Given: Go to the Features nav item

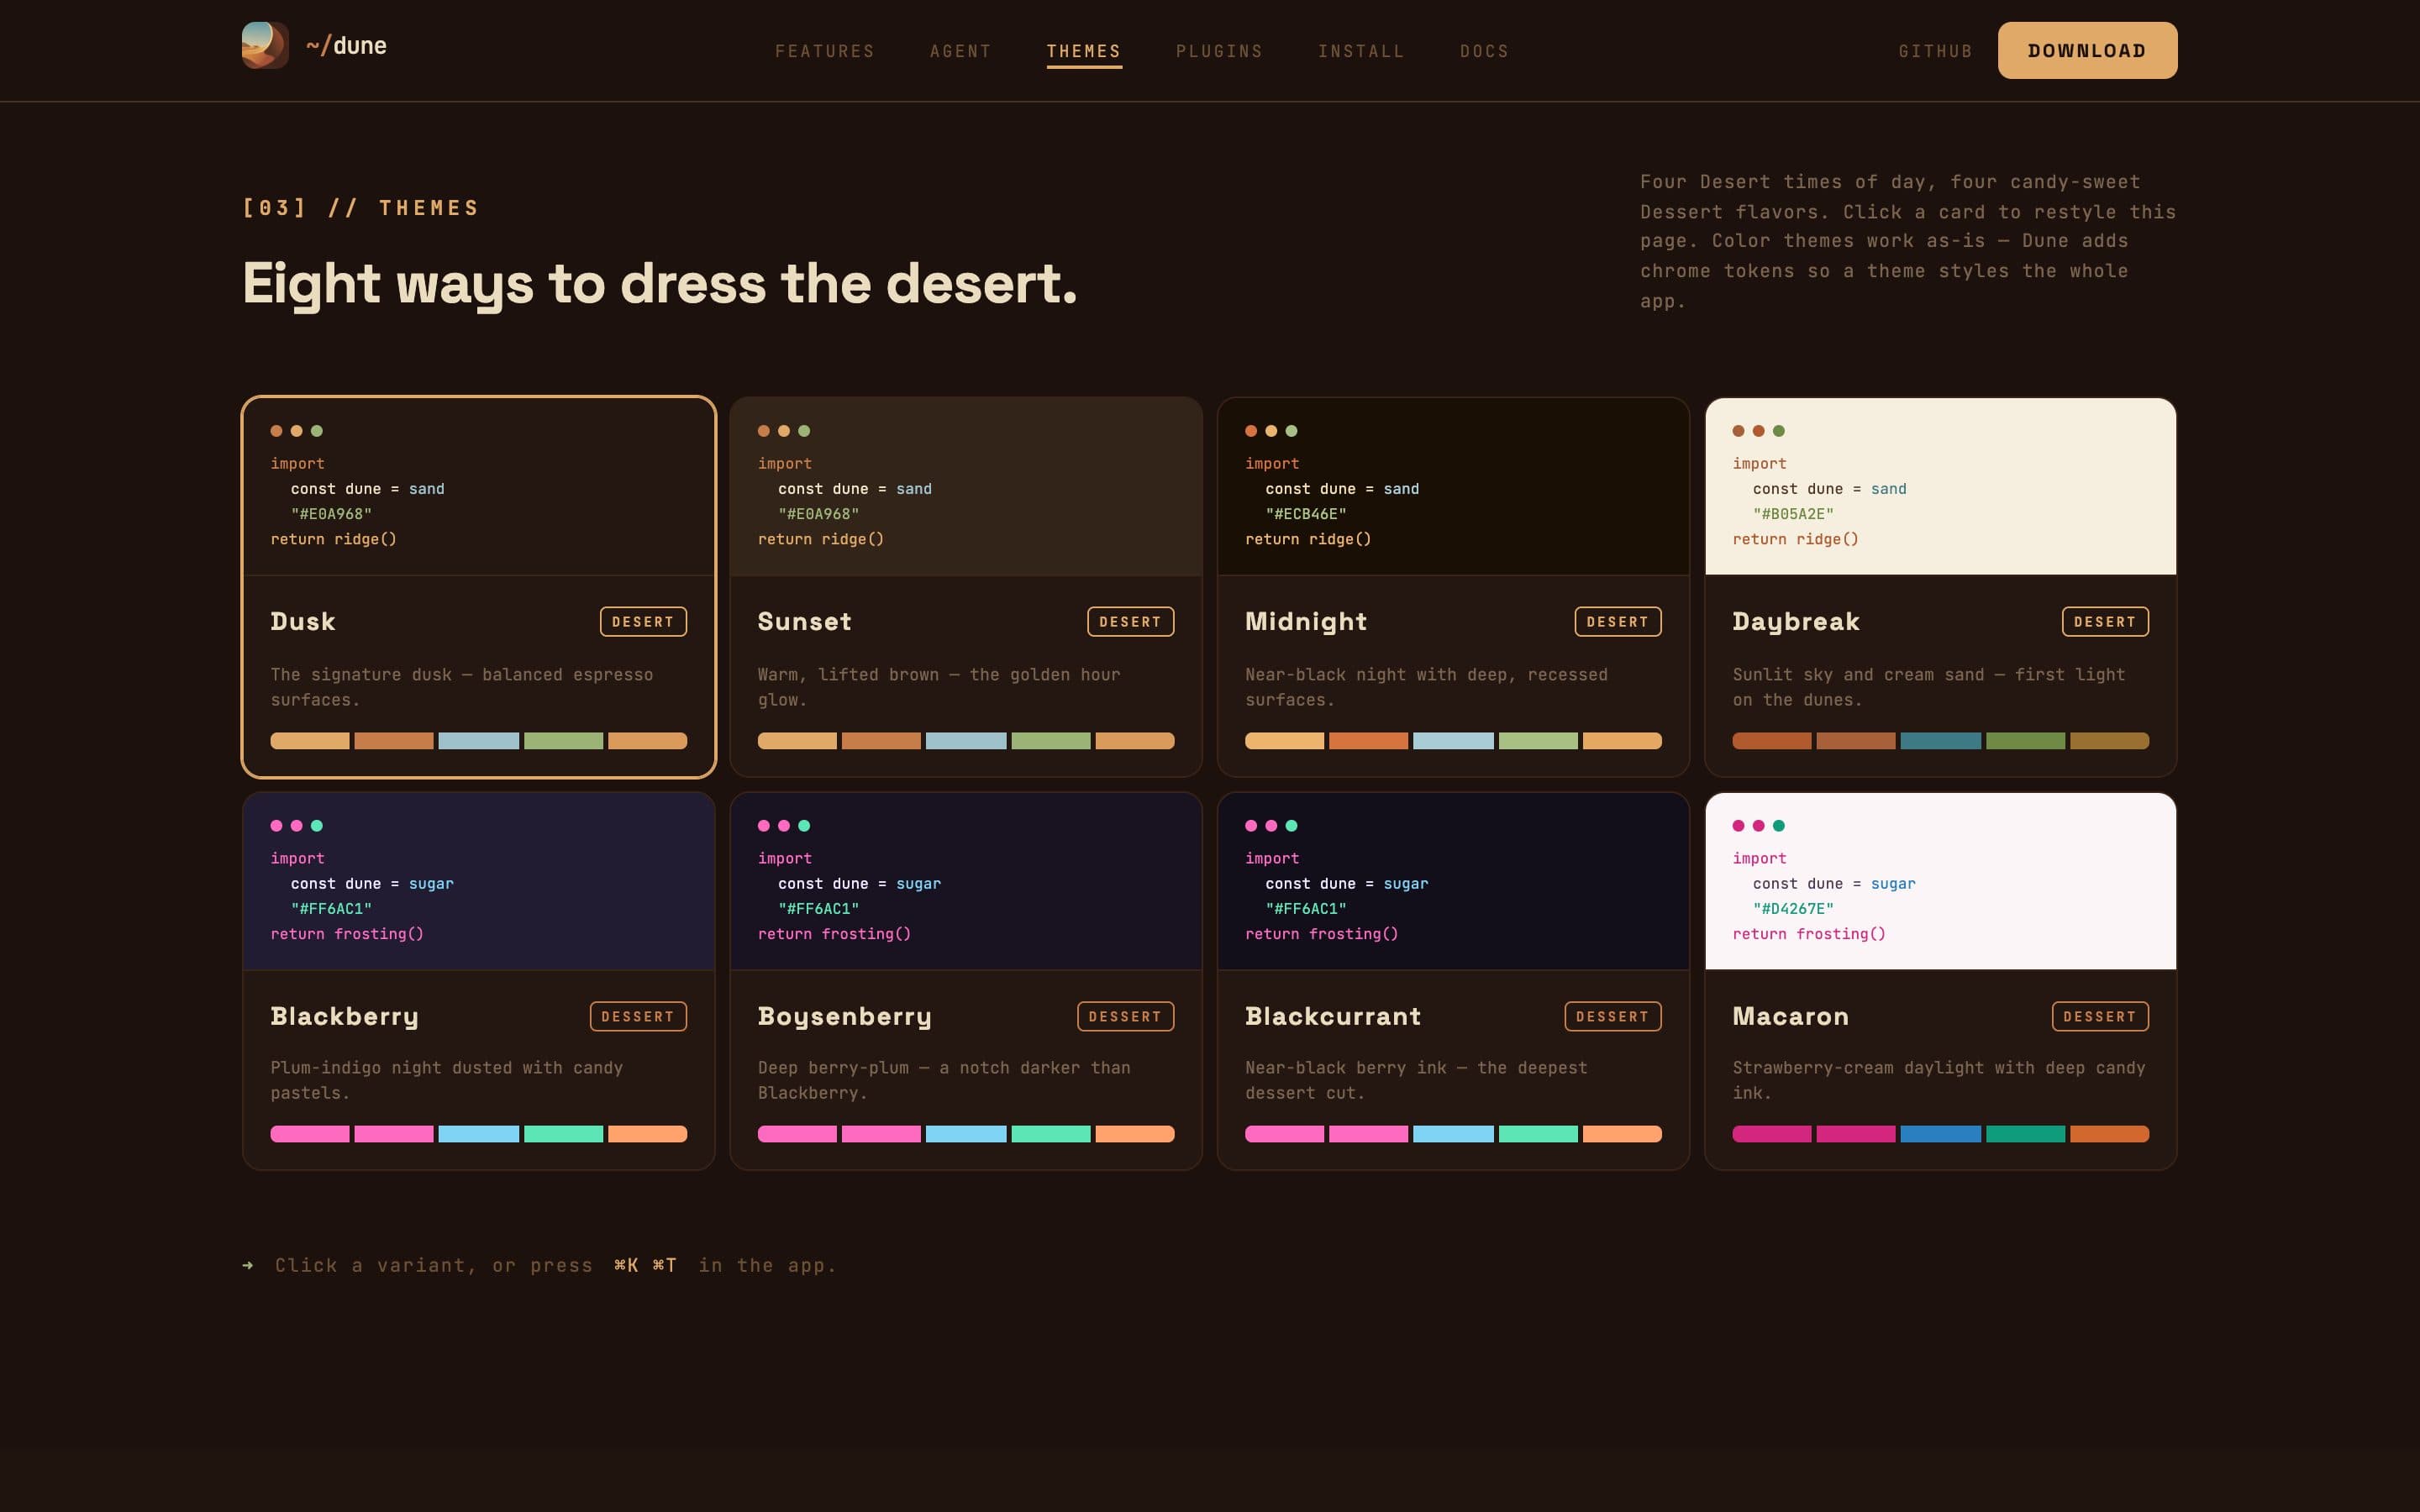Looking at the screenshot, I should tap(825, 51).
